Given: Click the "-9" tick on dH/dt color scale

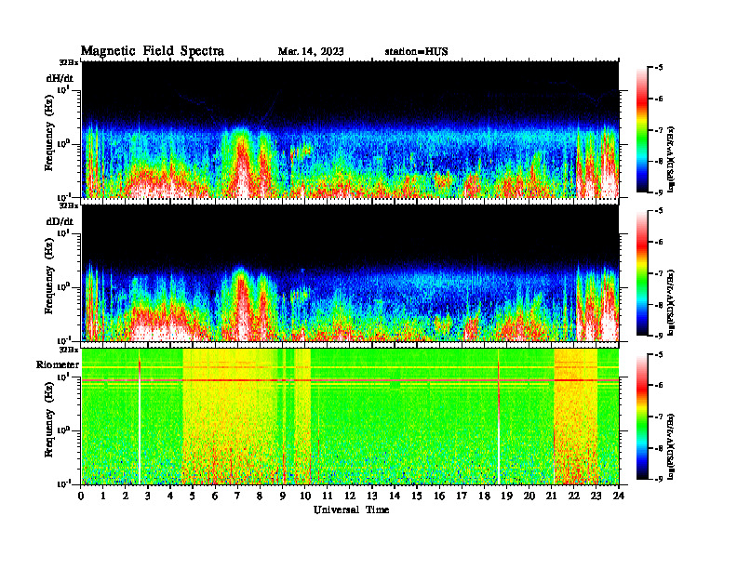Looking at the screenshot, I should coord(659,192).
